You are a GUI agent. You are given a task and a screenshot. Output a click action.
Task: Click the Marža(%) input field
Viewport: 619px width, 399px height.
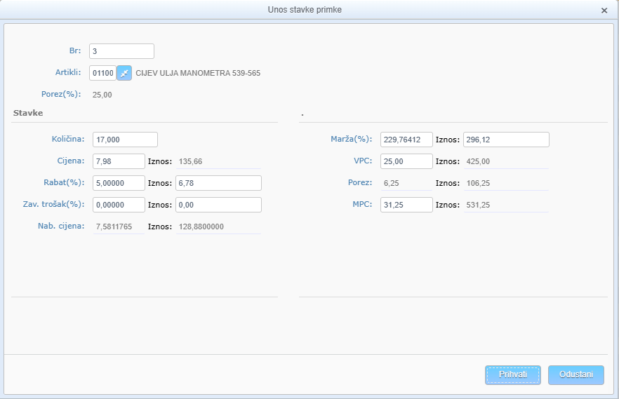pos(406,140)
